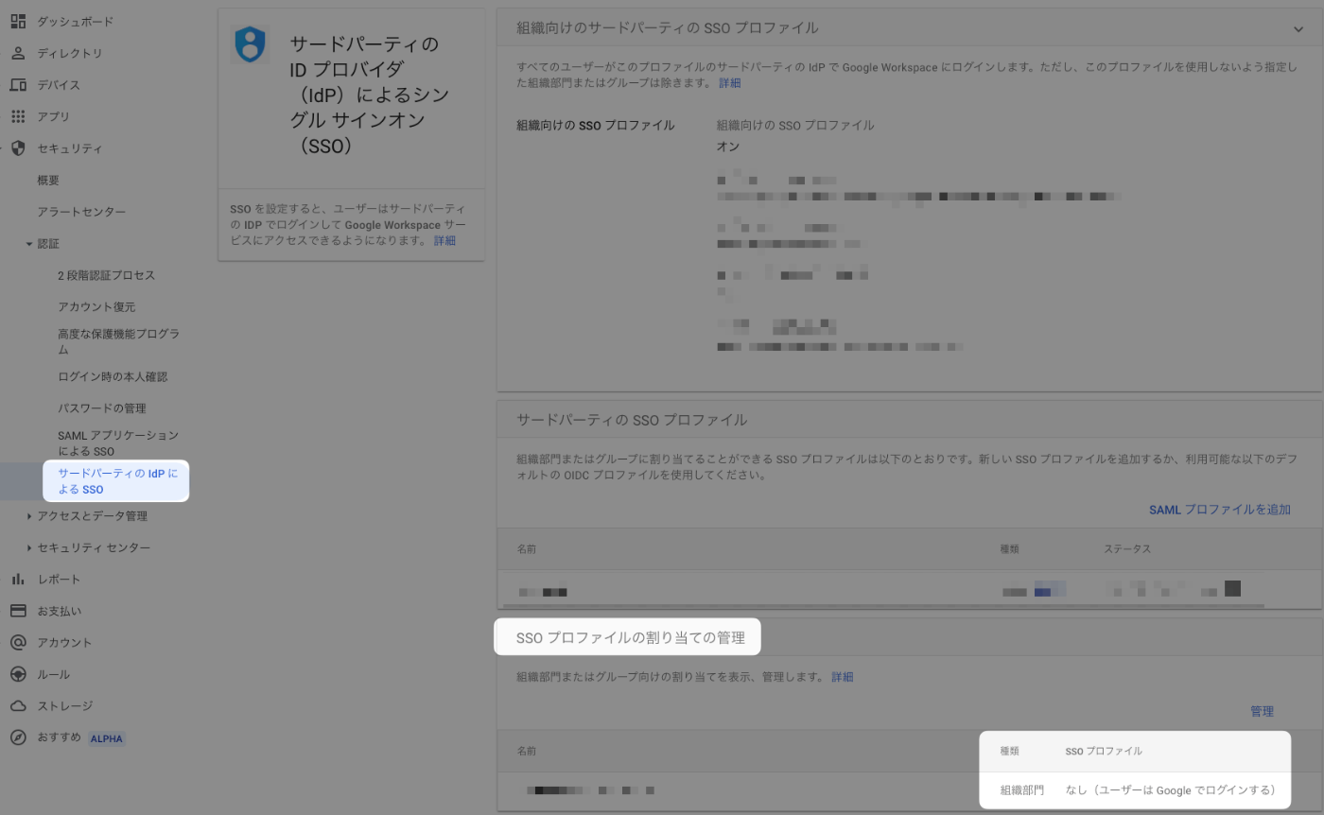Click the 組織部門 cell in assignments table
This screenshot has height=815, width=1324.
(1022, 789)
